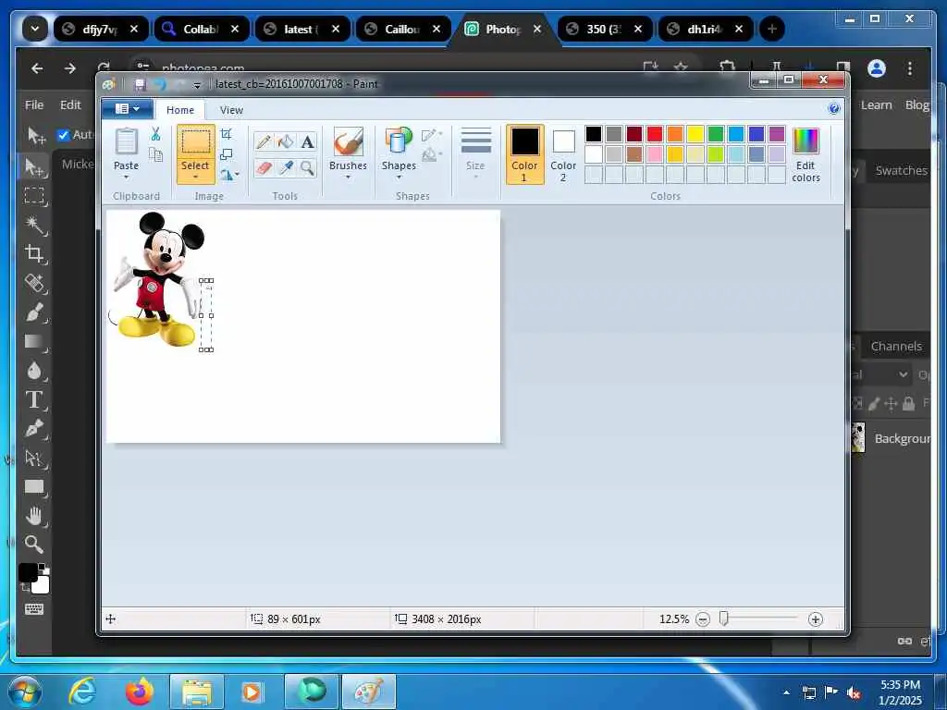947x710 pixels.
Task: Click the Undo arrow in the quick access toolbar
Action: pos(160,84)
